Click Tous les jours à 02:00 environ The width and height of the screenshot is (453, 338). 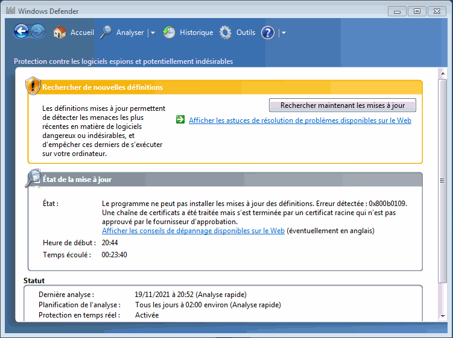click(182, 305)
